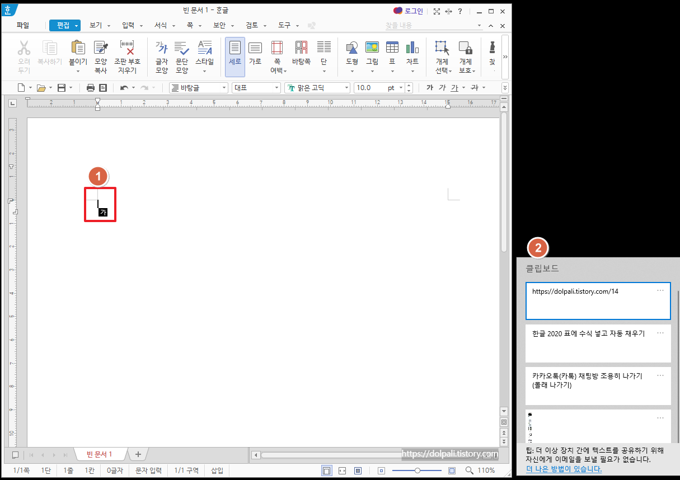Click the Paste (붙이기) icon

78,49
